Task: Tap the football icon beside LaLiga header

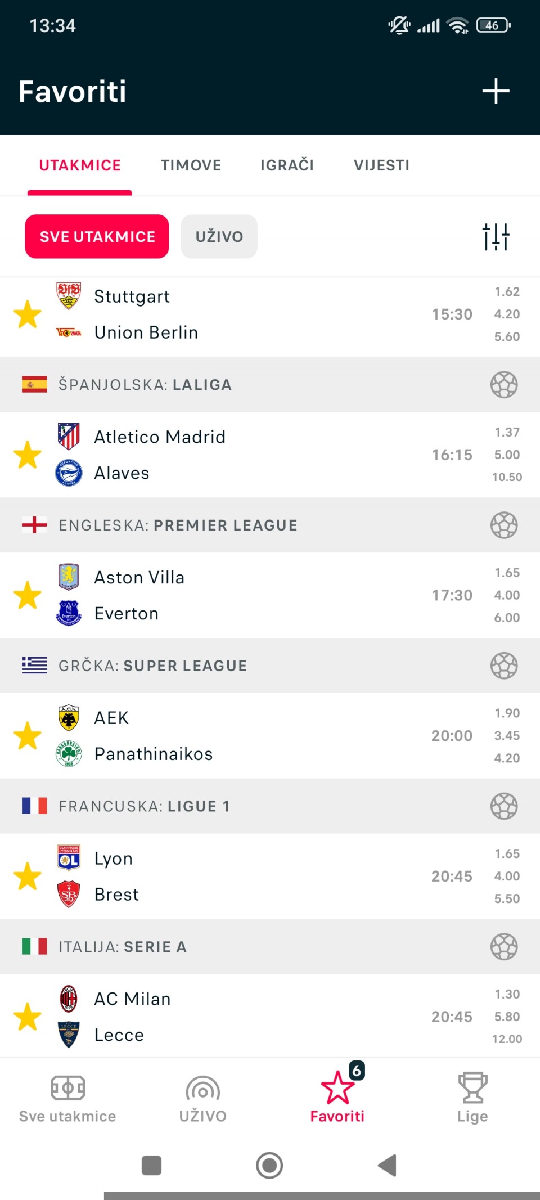Action: pos(503,385)
